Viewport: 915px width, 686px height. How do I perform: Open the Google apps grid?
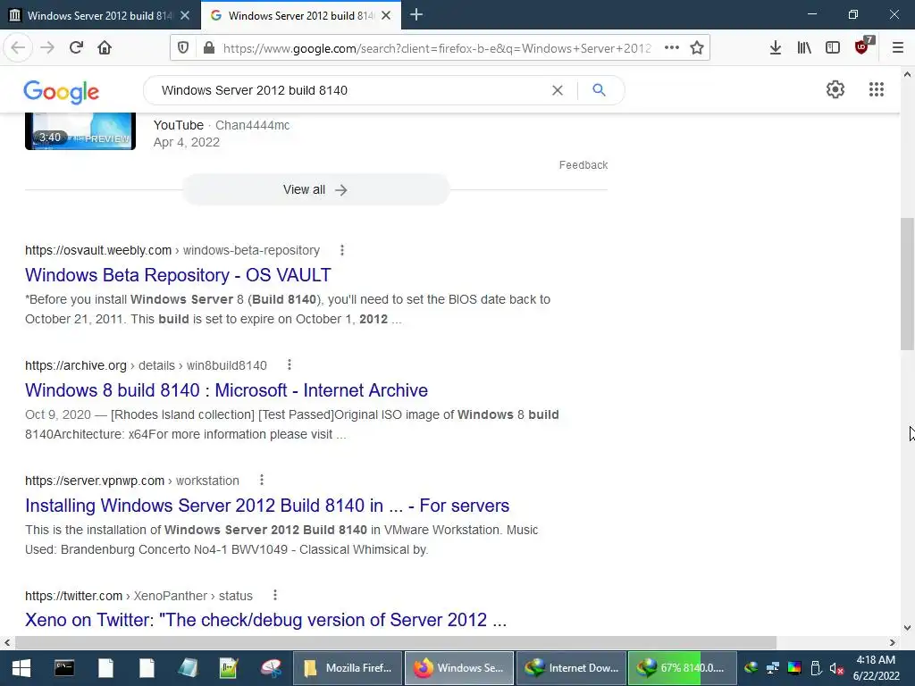[876, 89]
